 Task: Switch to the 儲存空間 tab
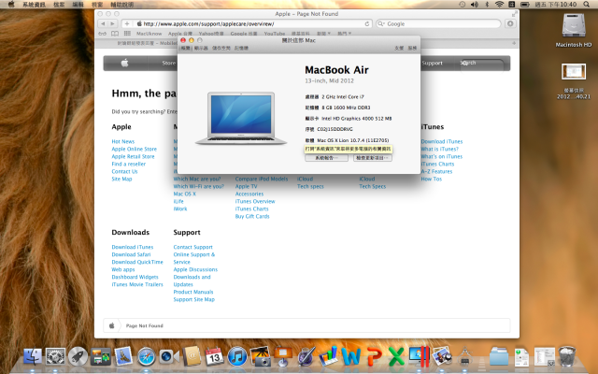tap(221, 48)
